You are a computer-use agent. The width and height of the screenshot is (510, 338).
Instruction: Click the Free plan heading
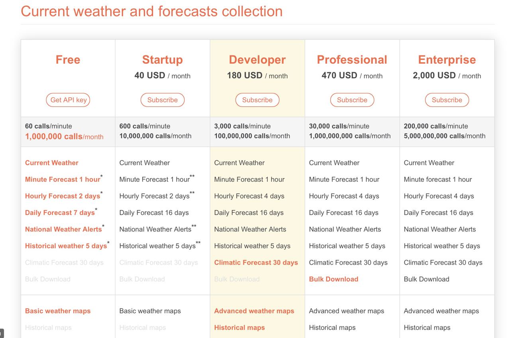coord(68,60)
